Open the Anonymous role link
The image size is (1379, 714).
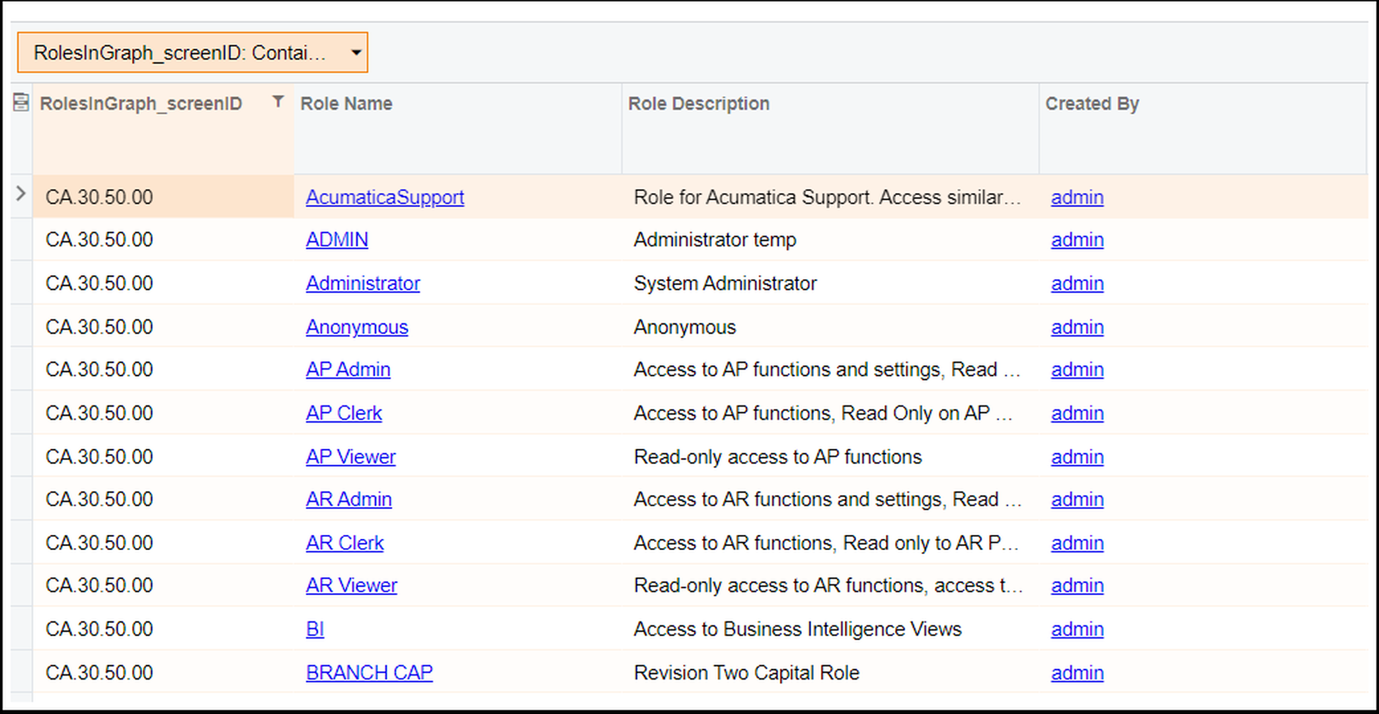(357, 327)
